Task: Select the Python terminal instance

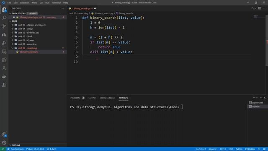Action: point(258,107)
